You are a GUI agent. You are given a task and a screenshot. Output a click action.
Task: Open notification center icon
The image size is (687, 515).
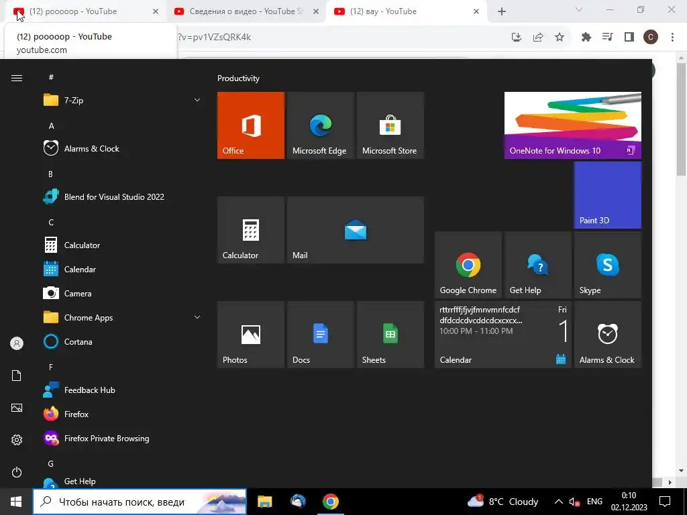[x=665, y=502]
